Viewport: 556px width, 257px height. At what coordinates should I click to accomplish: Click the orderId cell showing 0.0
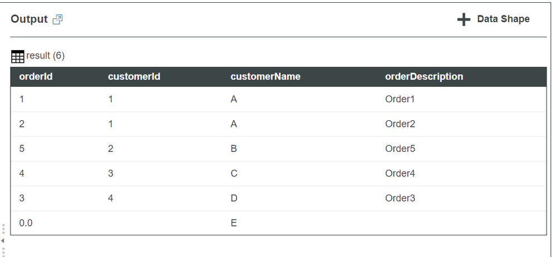26,223
